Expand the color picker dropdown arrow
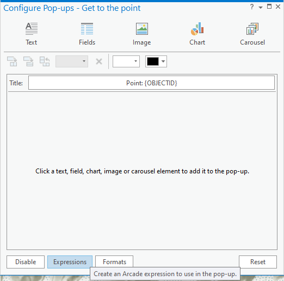 point(163,61)
